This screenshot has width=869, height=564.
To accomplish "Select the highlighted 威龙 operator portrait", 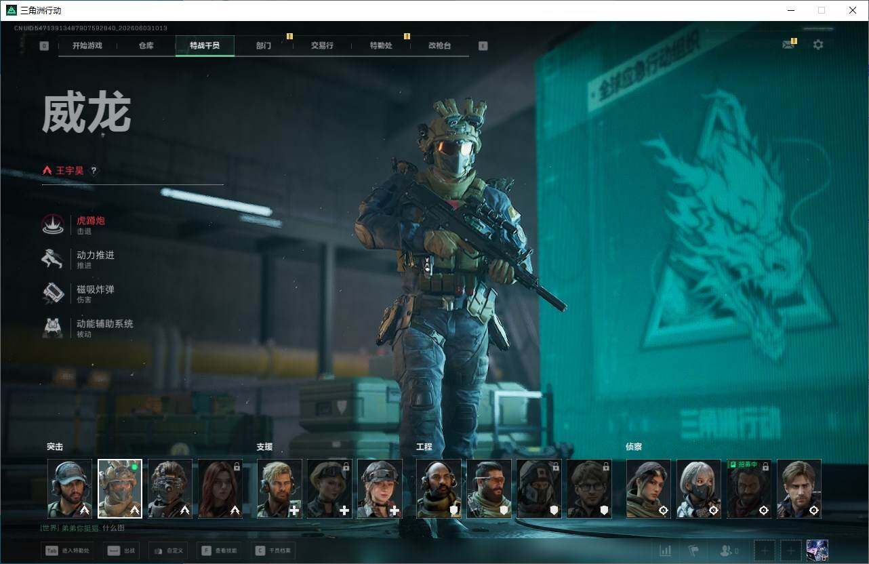I will tap(120, 489).
